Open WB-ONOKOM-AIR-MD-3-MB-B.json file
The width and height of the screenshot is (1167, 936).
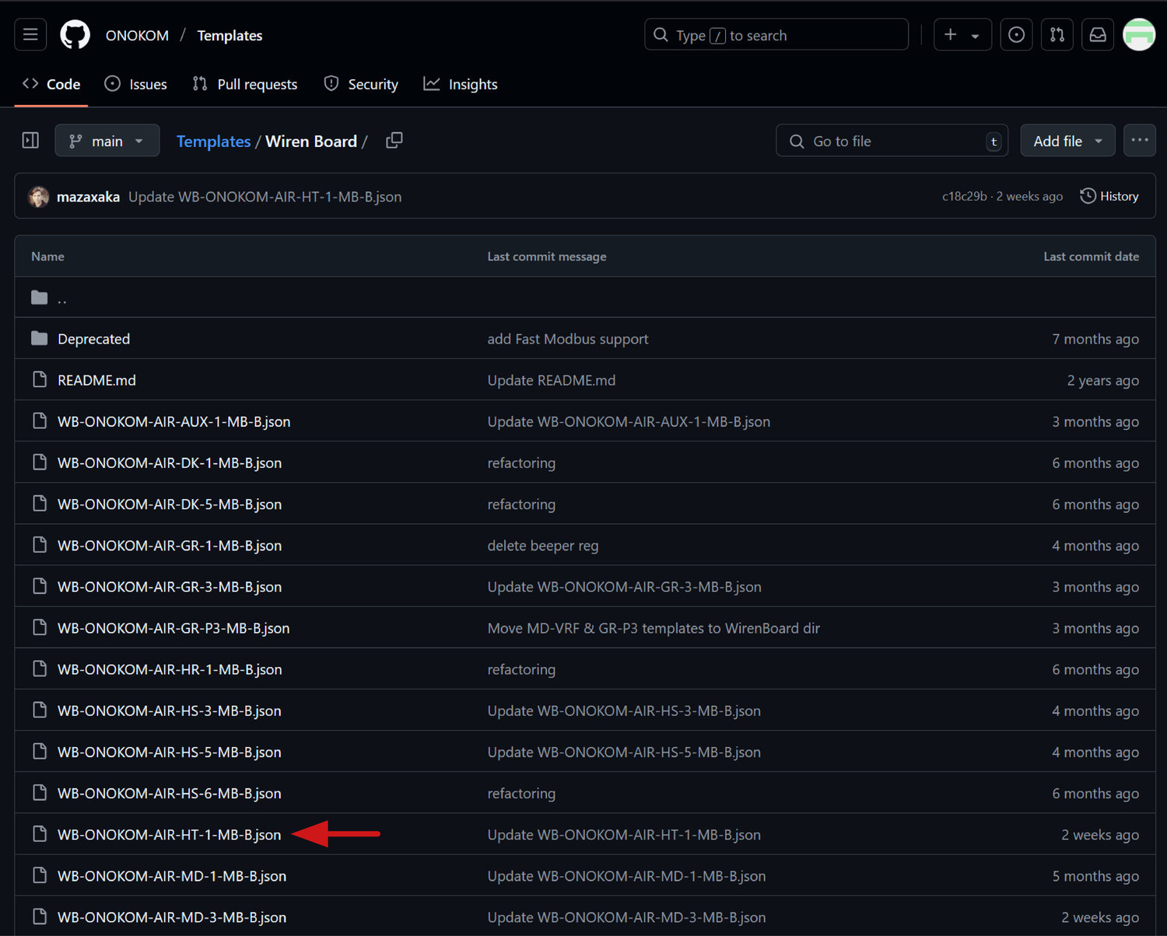tap(172, 917)
